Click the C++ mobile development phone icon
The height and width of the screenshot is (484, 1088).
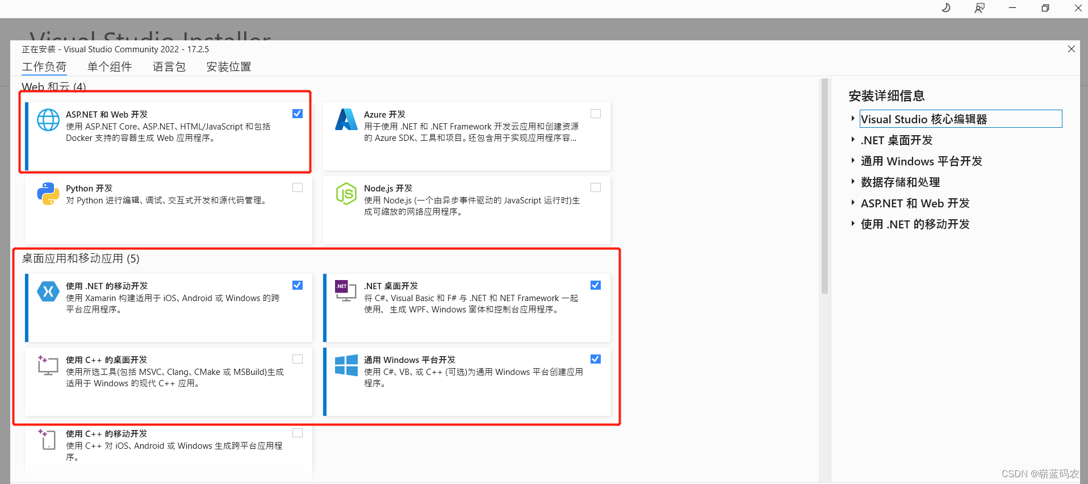tap(47, 439)
